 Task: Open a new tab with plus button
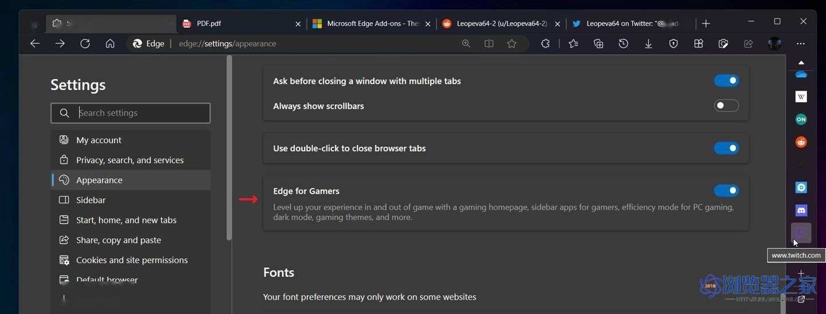click(706, 23)
